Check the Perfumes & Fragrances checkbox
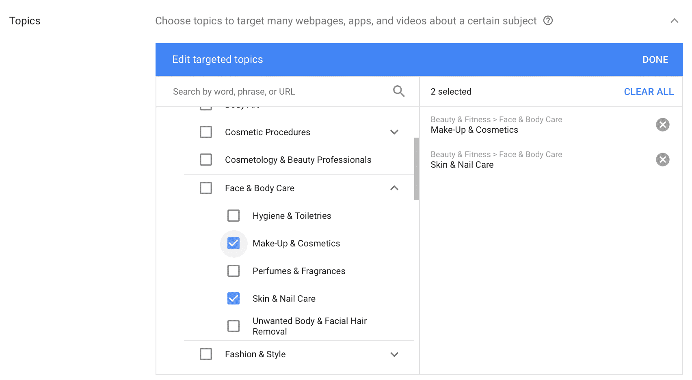Screen dimensions: 692x380 tap(234, 271)
